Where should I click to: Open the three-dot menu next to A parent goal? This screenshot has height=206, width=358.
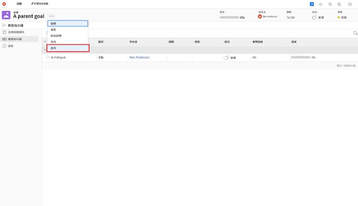(52, 16)
